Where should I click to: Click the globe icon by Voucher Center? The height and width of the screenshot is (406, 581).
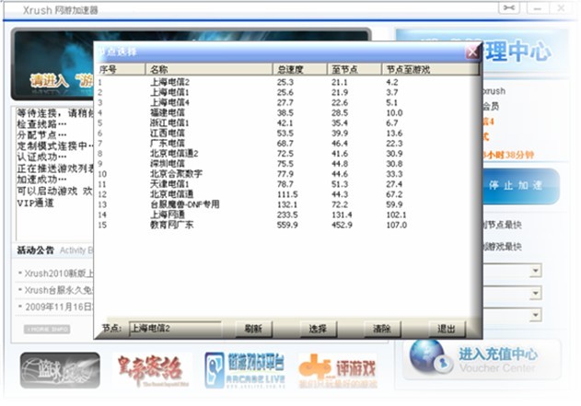431,356
